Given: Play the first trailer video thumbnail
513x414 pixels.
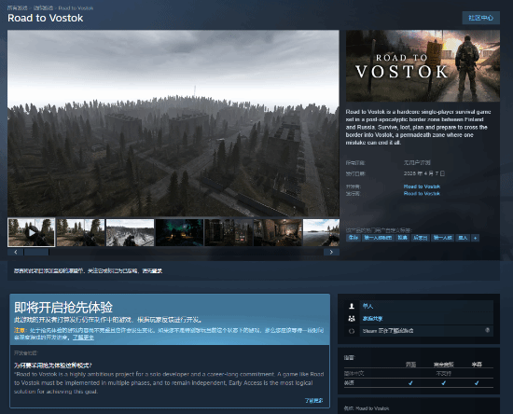Looking at the screenshot, I should [x=32, y=232].
